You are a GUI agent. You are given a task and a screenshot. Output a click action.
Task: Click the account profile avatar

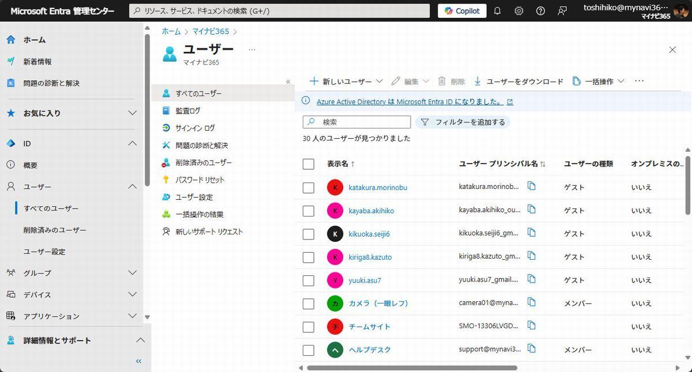click(680, 11)
